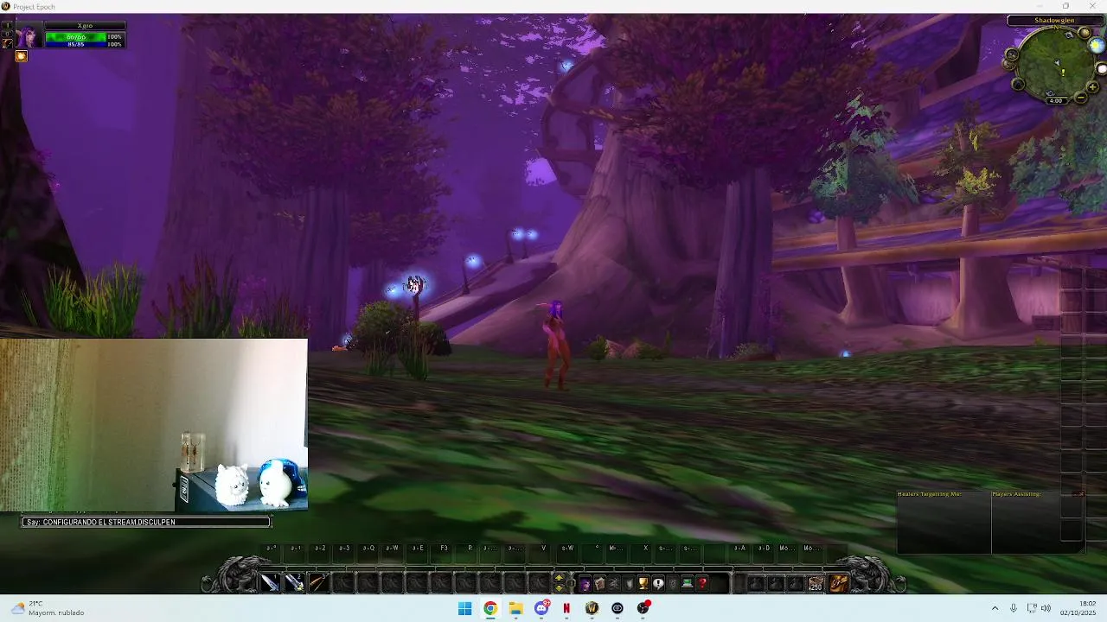Click the webcam overlay feed
This screenshot has width=1107, height=622.
coord(154,425)
